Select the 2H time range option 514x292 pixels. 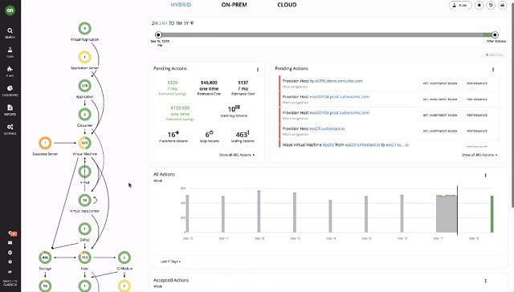click(x=154, y=23)
